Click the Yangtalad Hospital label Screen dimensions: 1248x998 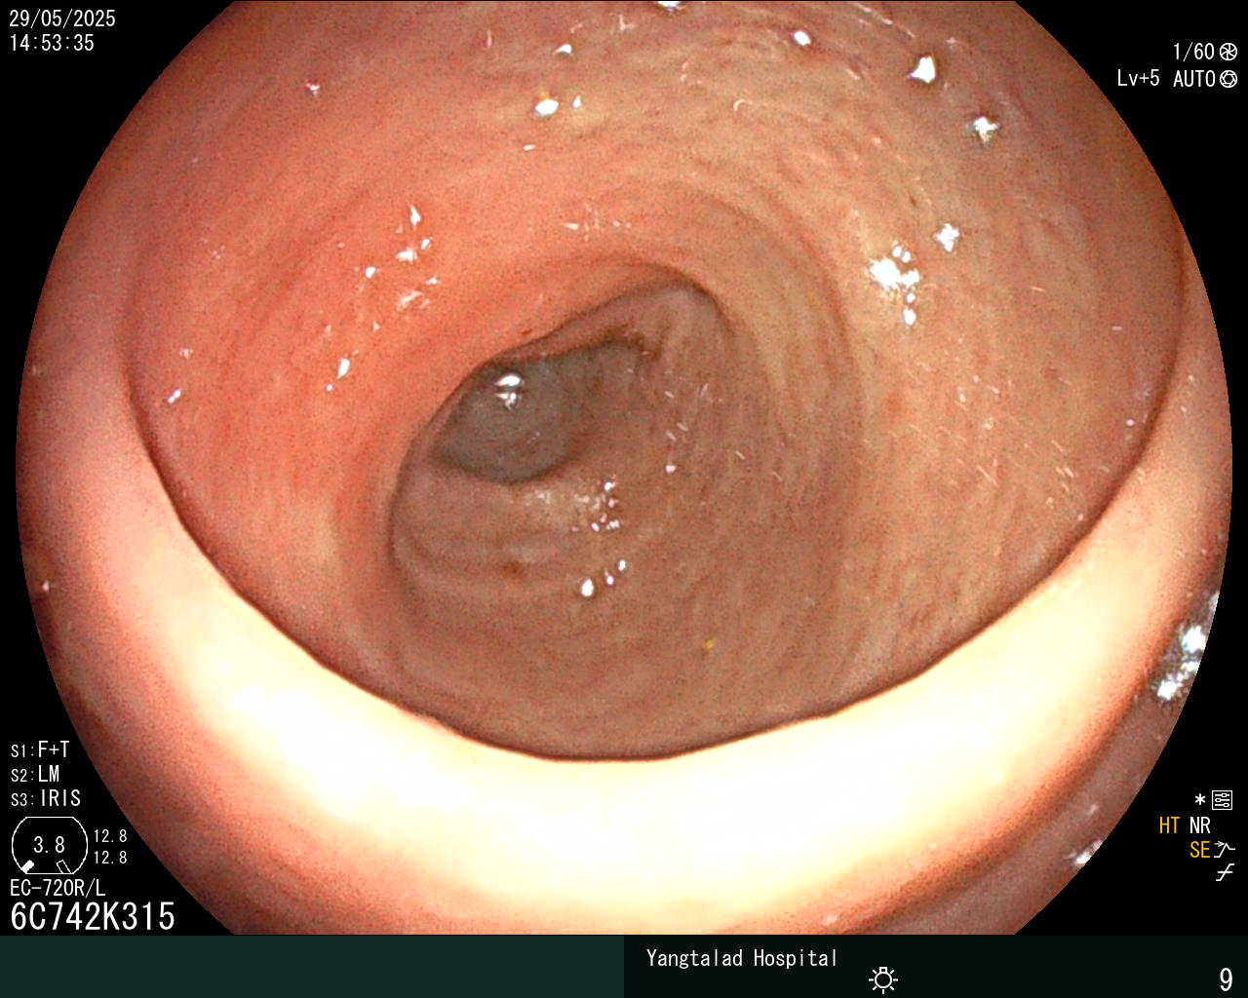click(x=742, y=959)
